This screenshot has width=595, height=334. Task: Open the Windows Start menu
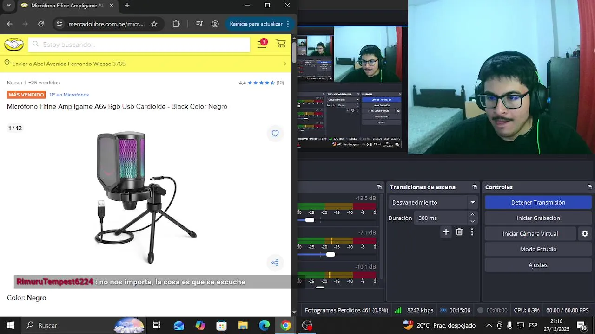click(x=10, y=325)
